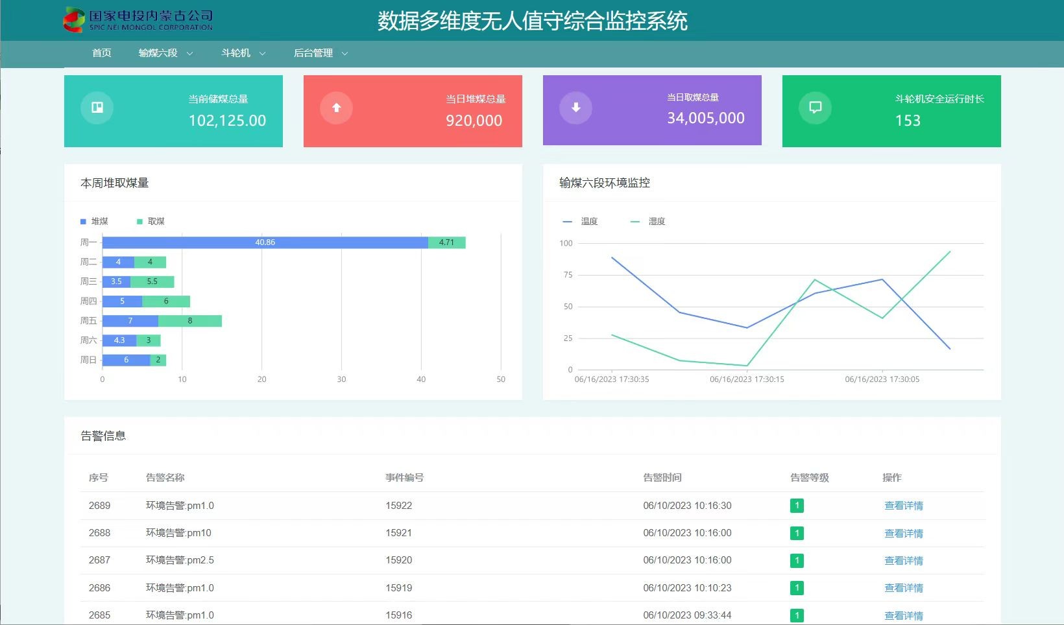Click the alarm level badge for alert 2689
1064x625 pixels.
point(797,506)
